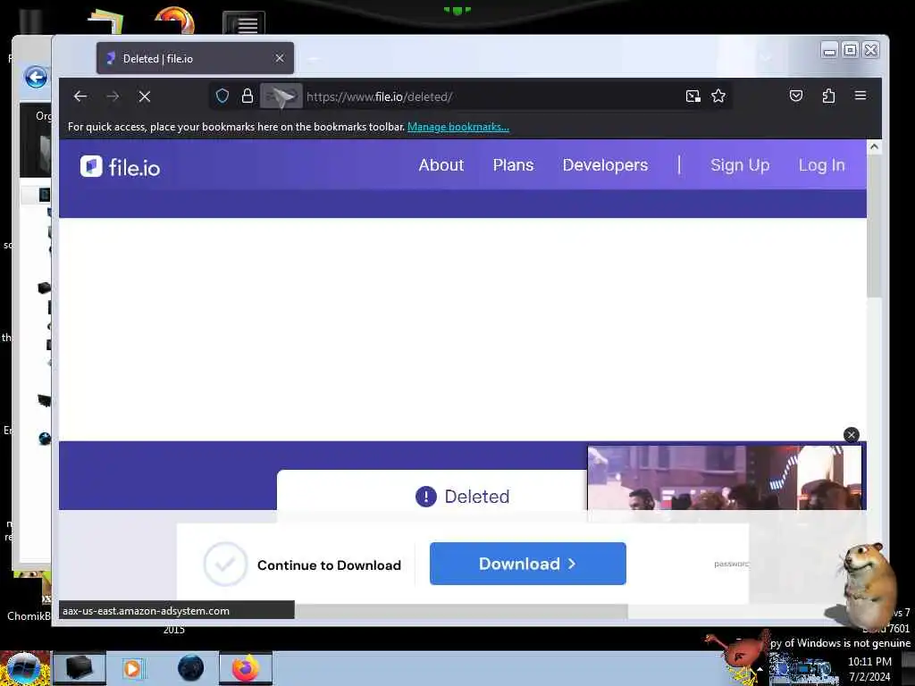Viewport: 915px width, 686px height.
Task: Go back using the Firefox back arrow
Action: tap(80, 96)
